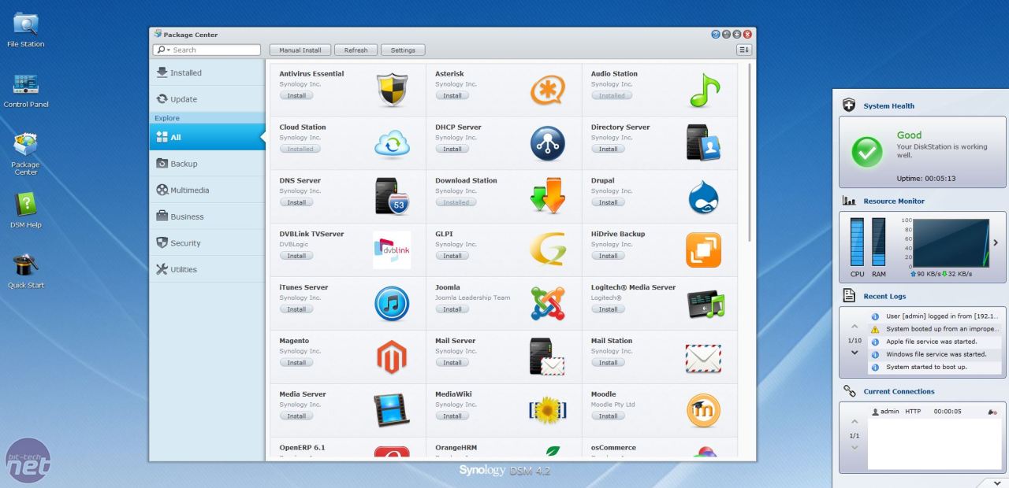Click the RAM usage bar
The image size is (1009, 488).
tap(879, 242)
